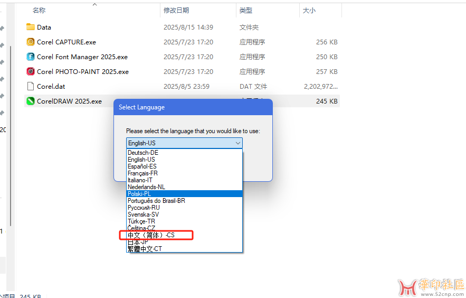This screenshot has height=298, width=466.
Task: Choose English-US in the dropdown list
Action: pos(184,160)
